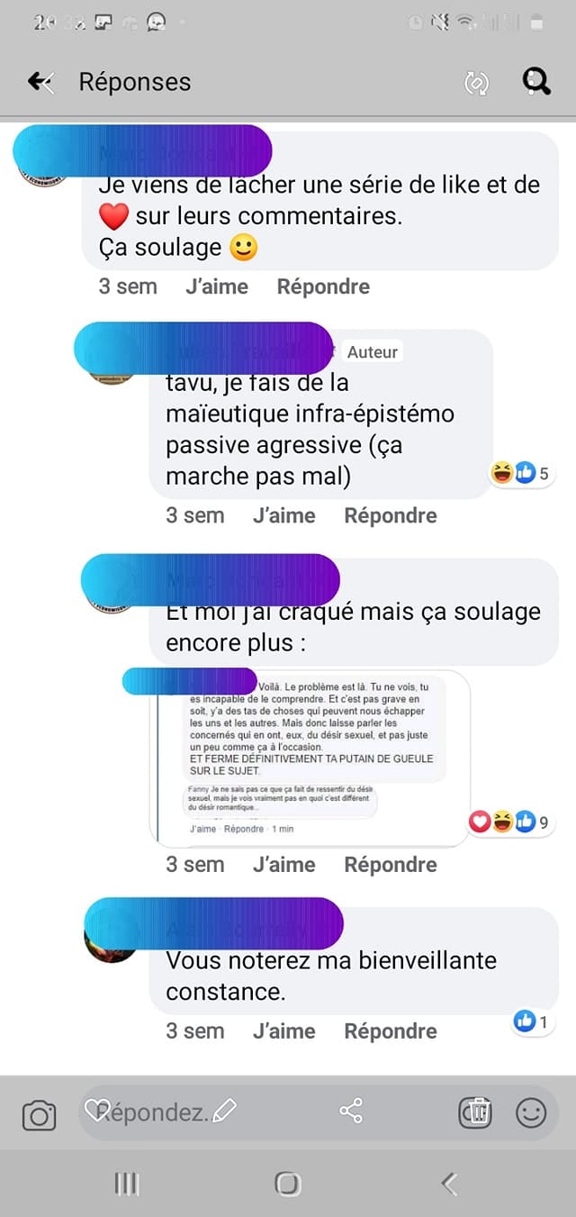Like the 'bienveillante constance' comment
Viewport: 576px width, 1217px height.
(x=284, y=1031)
